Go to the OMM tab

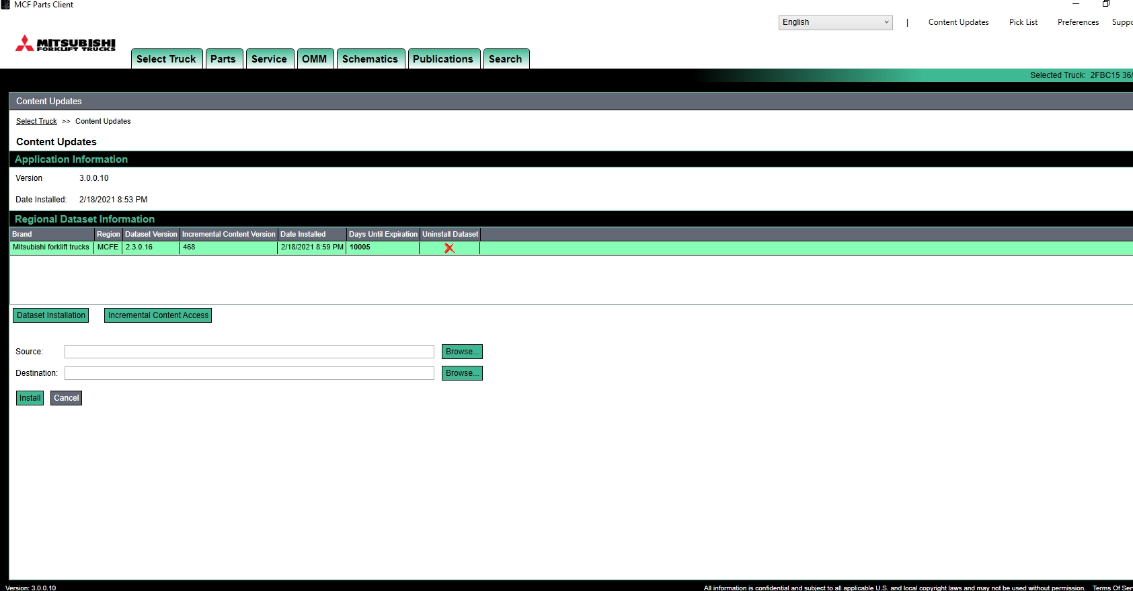tap(314, 59)
